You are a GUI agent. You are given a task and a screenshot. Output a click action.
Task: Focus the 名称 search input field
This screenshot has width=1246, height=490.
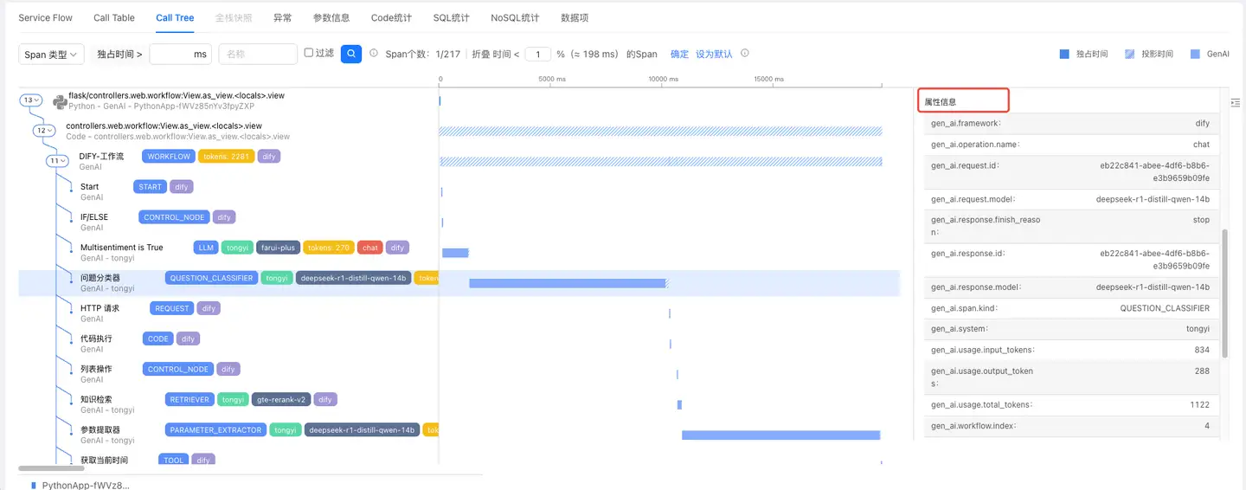257,55
